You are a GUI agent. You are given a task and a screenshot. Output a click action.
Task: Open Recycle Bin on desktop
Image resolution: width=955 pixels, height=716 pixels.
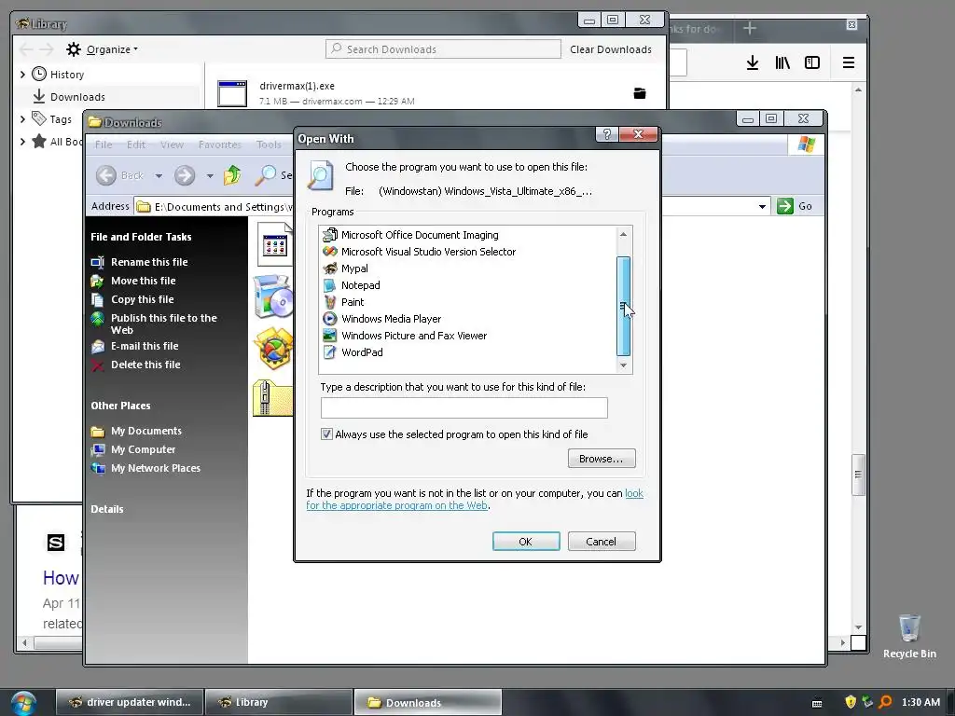coord(909,636)
